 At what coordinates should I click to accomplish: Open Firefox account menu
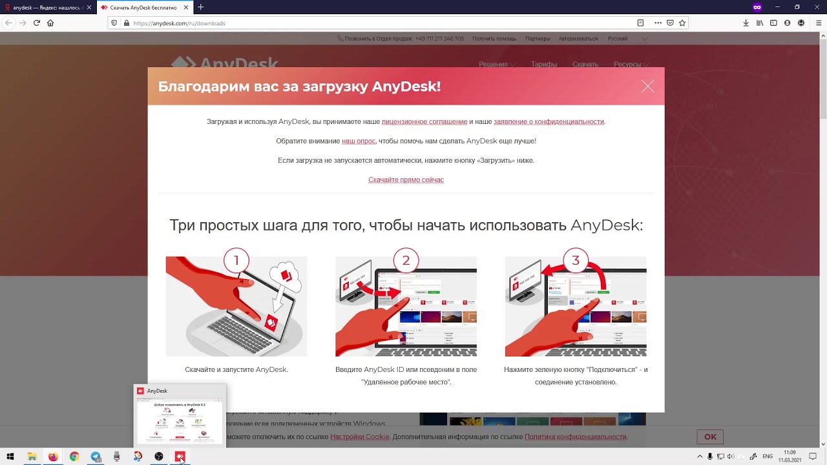click(787, 23)
